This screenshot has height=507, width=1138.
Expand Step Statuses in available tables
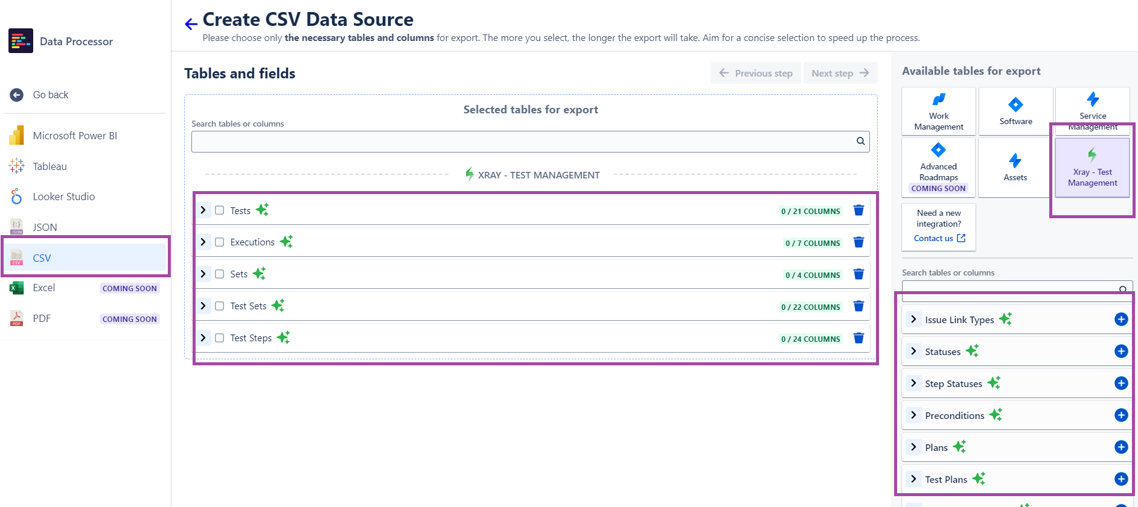coord(913,383)
